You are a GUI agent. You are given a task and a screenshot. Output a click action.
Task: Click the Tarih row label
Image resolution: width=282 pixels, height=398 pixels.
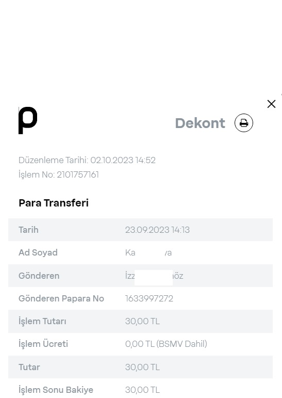tap(28, 230)
